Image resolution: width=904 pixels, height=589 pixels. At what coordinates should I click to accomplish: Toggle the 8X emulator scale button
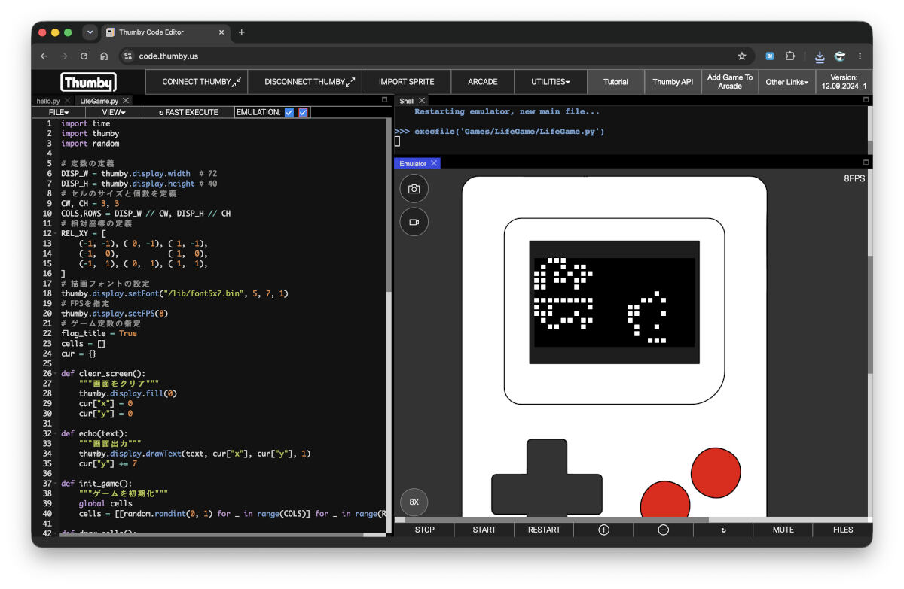pyautogui.click(x=414, y=502)
